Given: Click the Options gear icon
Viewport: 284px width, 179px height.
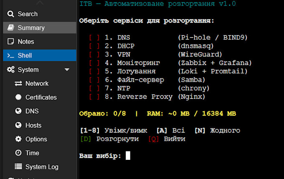Looking at the screenshot, I should click(18, 139).
